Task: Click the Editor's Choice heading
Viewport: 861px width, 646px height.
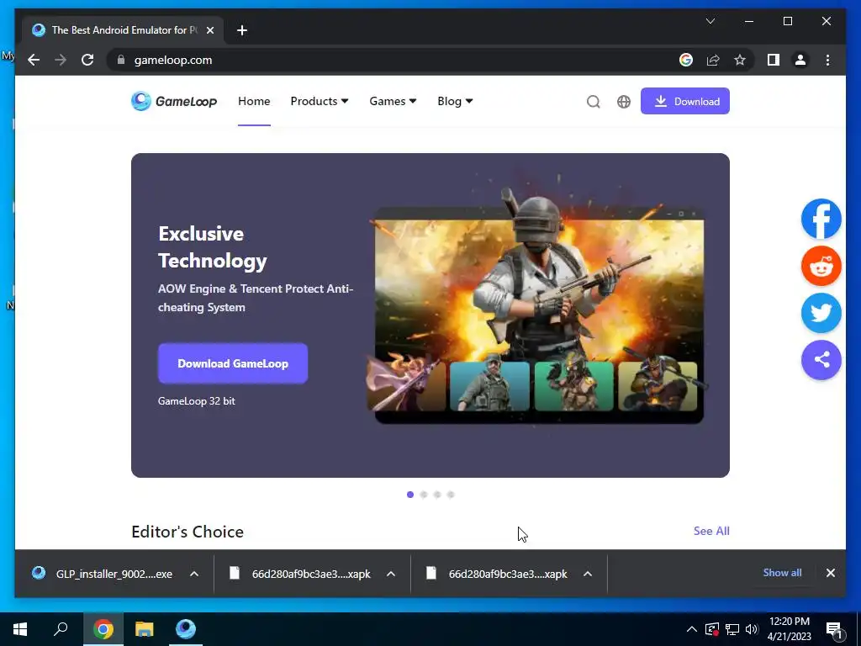Action: click(x=188, y=532)
